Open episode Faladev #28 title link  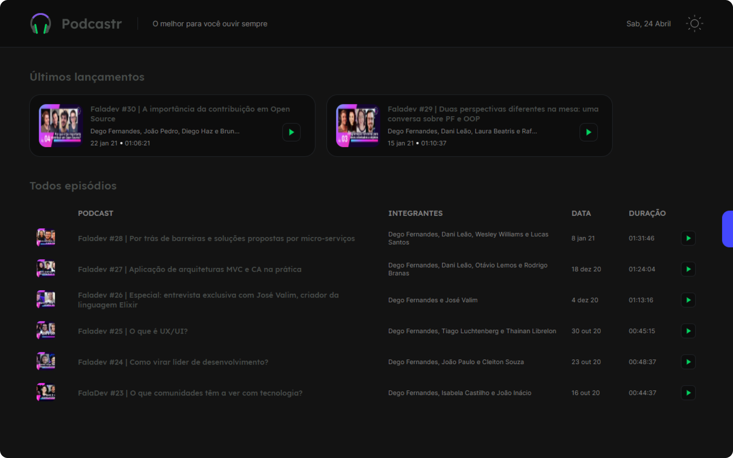(x=216, y=238)
